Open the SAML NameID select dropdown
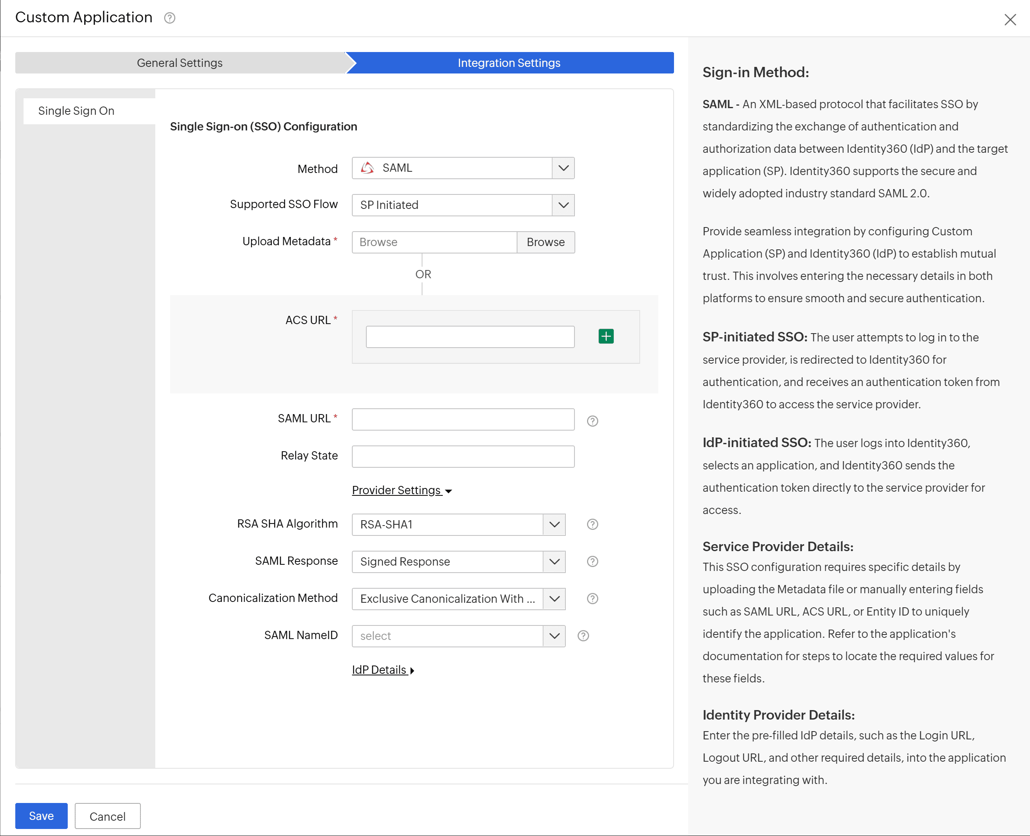1030x836 pixels. (x=458, y=636)
